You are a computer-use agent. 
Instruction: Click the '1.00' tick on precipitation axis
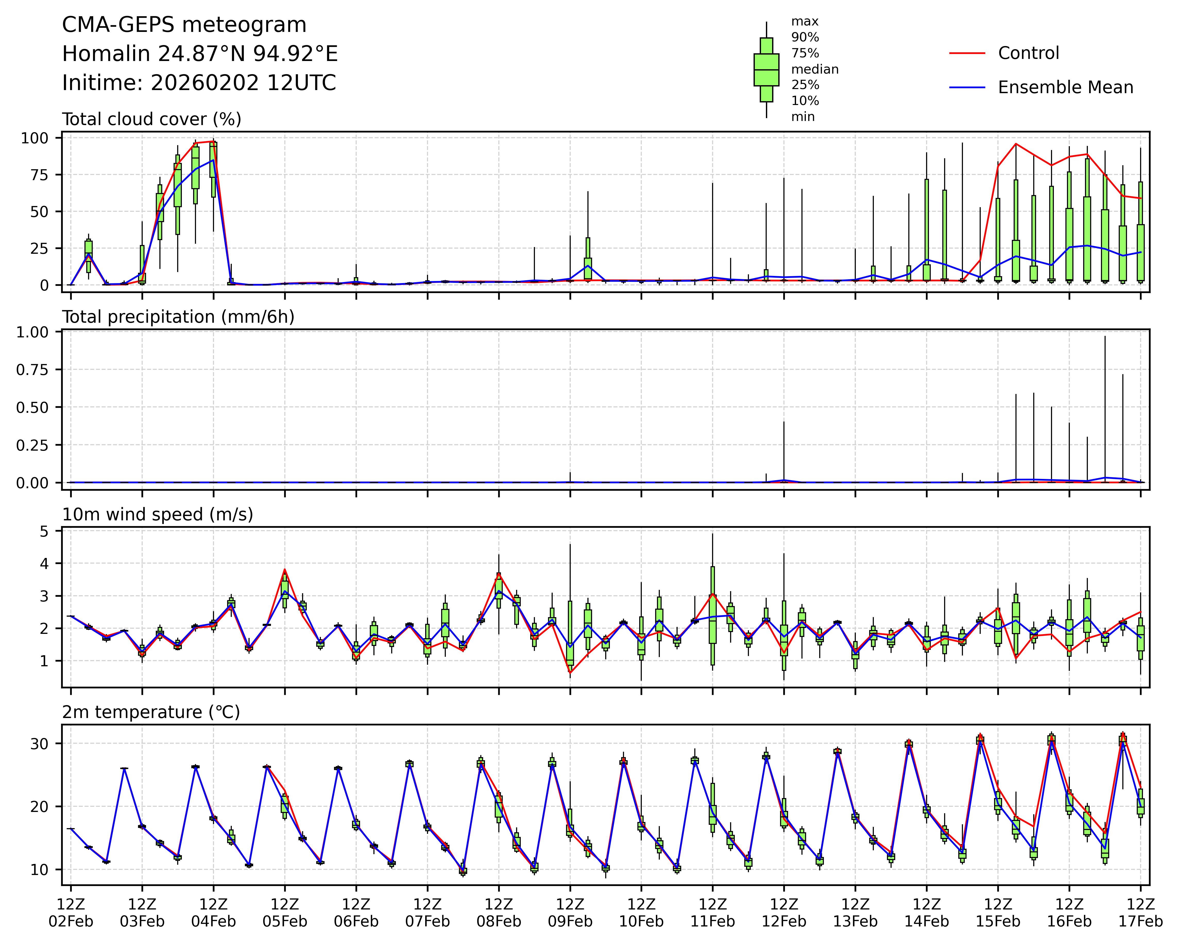pos(32,332)
